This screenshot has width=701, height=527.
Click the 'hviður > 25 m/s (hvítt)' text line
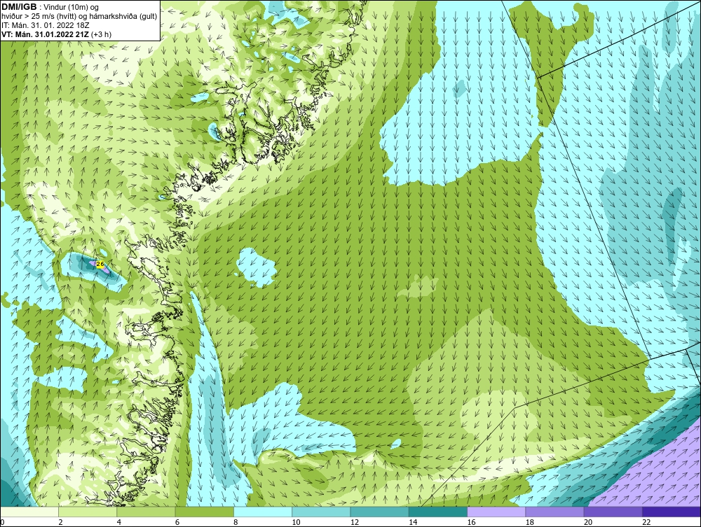pyautogui.click(x=79, y=16)
